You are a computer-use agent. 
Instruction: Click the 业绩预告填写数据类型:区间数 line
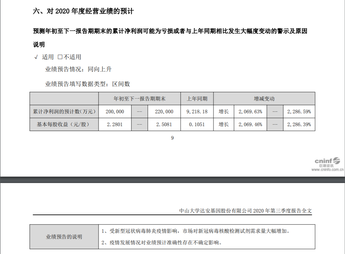(x=87, y=84)
